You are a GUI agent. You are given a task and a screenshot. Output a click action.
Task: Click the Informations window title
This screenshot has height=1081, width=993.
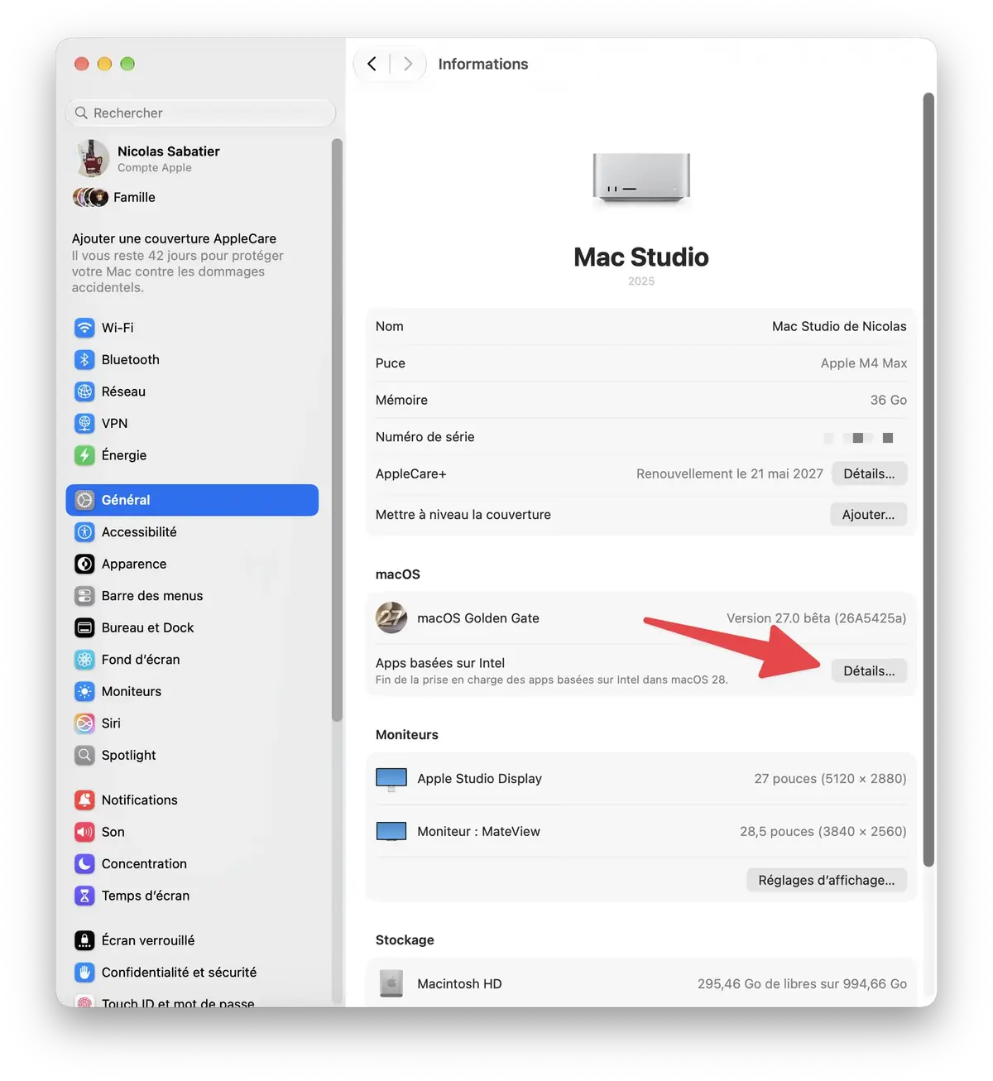tap(483, 64)
